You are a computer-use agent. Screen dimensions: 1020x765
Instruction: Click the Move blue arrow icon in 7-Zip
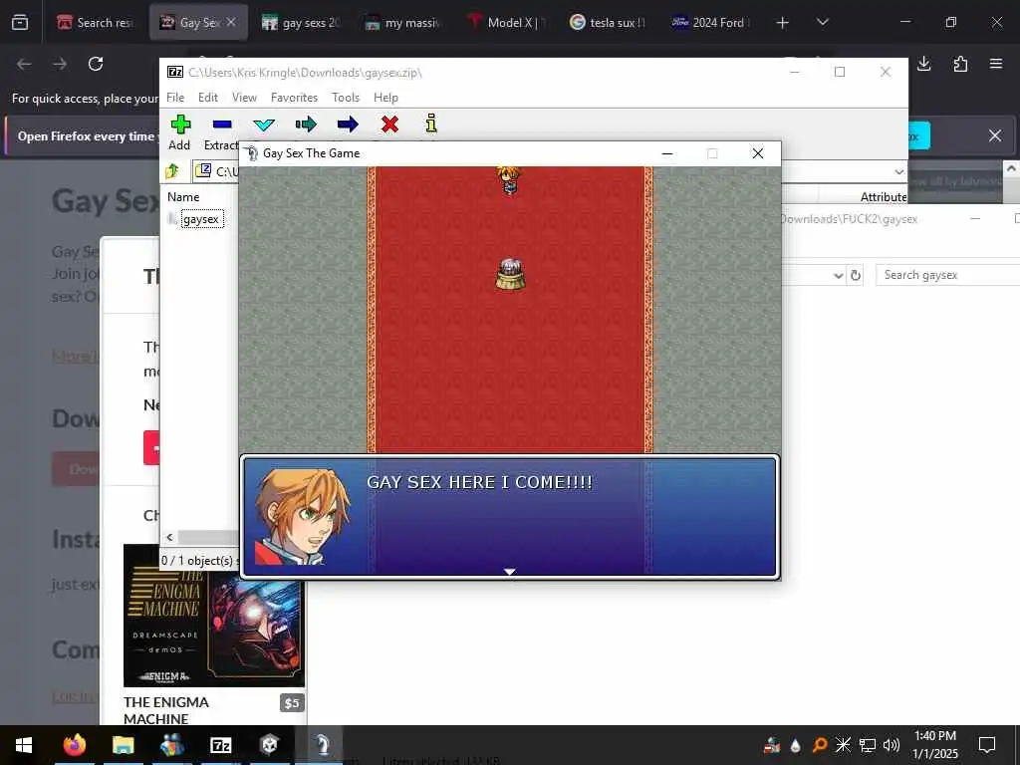348,125
